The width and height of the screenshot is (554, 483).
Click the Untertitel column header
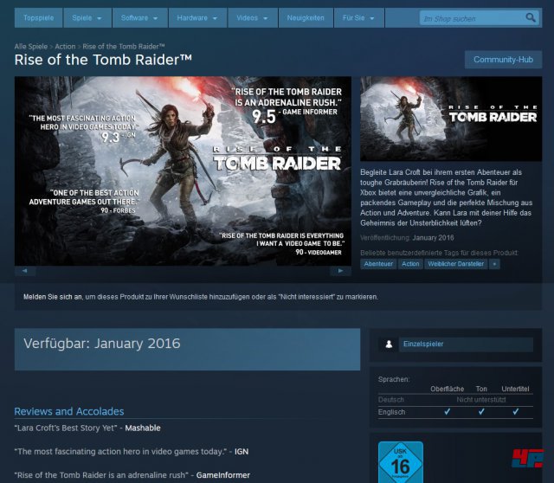pyautogui.click(x=515, y=389)
